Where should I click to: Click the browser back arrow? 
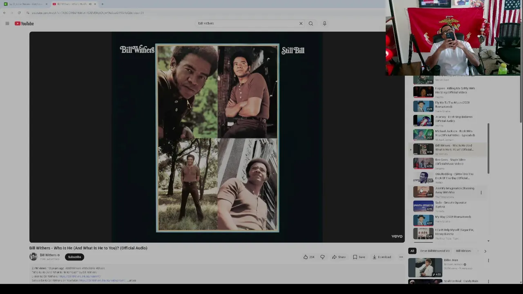(4, 13)
